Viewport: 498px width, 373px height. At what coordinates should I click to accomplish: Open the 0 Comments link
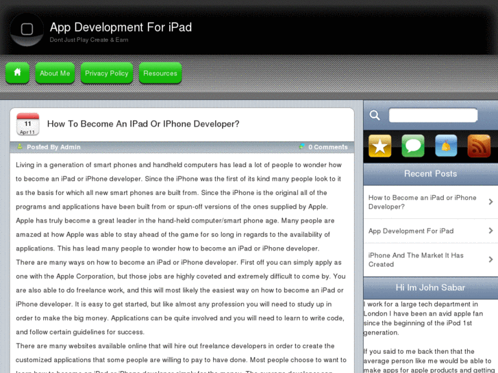[x=327, y=147]
